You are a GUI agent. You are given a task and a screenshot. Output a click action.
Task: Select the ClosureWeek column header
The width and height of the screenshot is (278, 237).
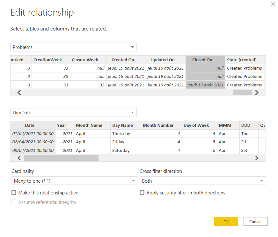click(88, 60)
